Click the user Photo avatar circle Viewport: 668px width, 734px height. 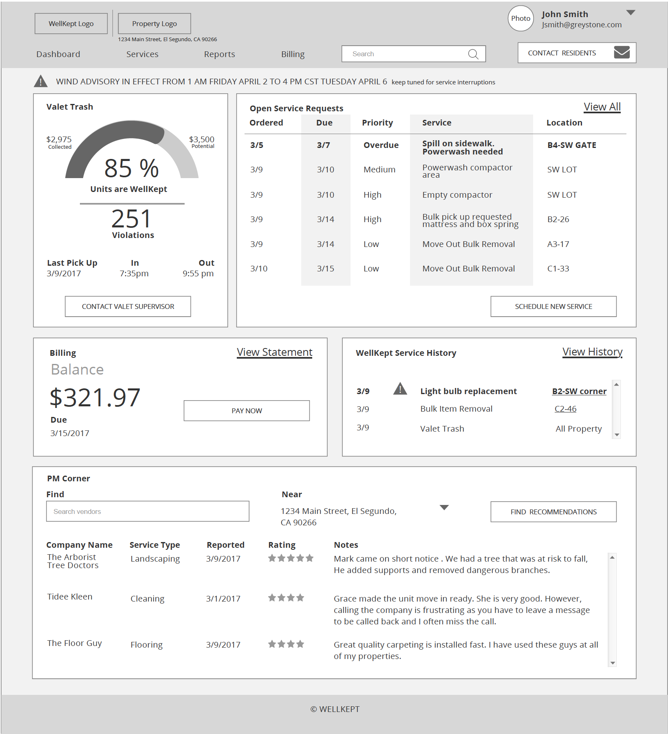pos(520,18)
